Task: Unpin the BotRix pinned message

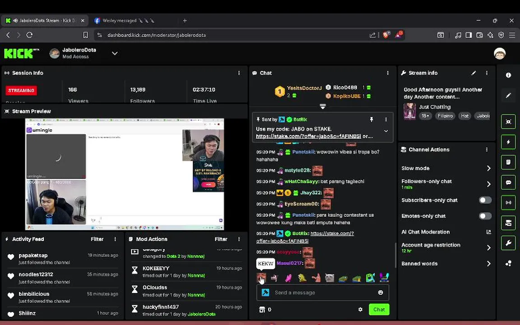Action: (371, 119)
